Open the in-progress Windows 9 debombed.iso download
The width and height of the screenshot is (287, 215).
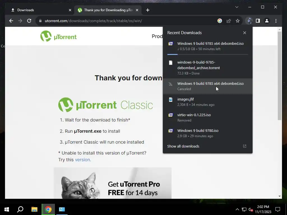(x=208, y=46)
